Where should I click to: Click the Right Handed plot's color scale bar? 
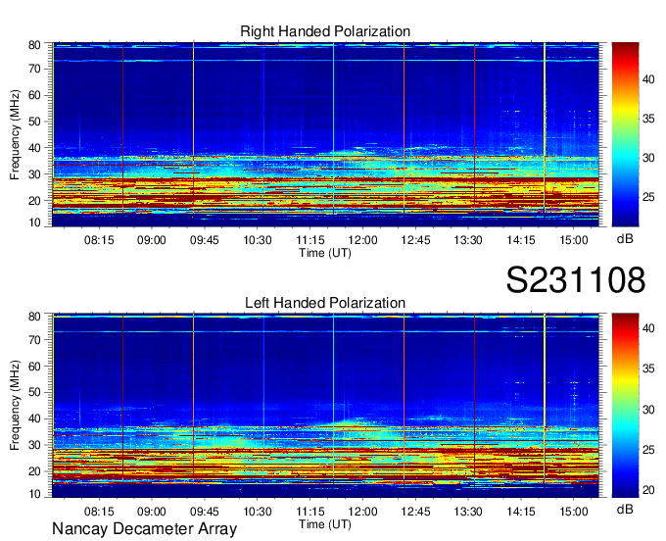[x=625, y=134]
